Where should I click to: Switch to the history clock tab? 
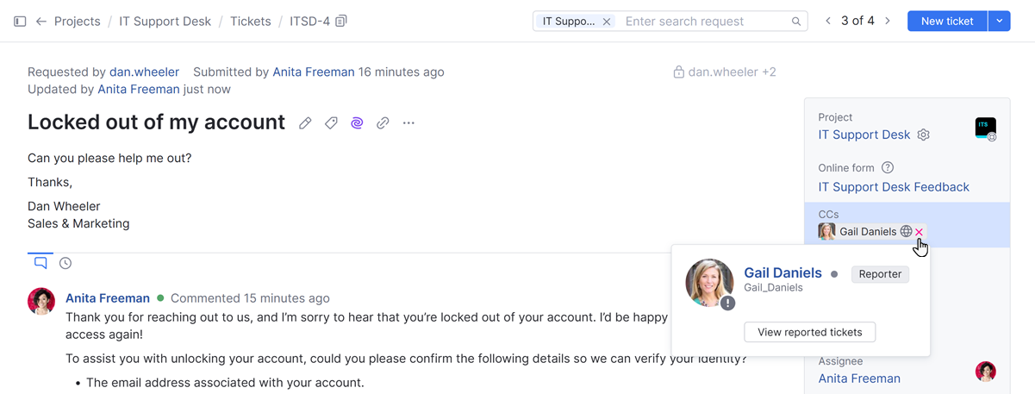click(x=65, y=263)
